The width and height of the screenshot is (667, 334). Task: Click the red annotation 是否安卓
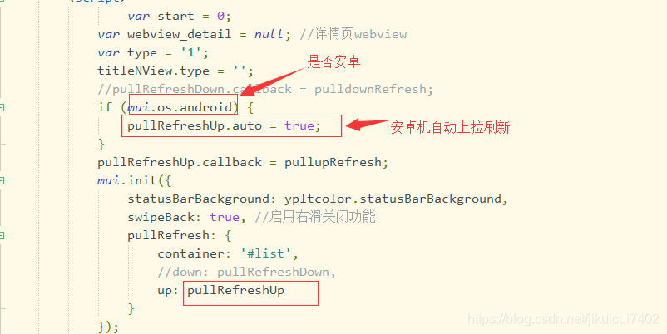[334, 61]
